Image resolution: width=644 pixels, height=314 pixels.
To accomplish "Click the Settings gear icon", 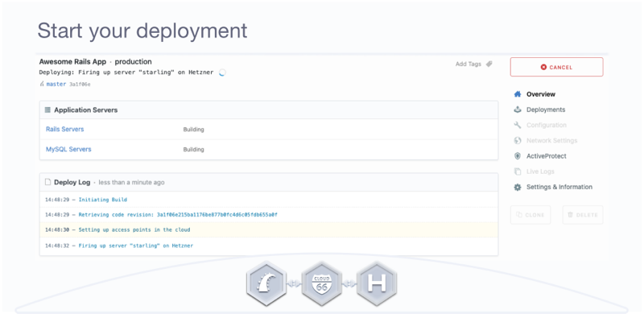I will (x=518, y=187).
